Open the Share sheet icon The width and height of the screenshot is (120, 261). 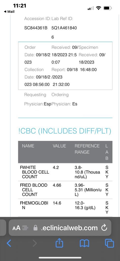tap(59, 243)
